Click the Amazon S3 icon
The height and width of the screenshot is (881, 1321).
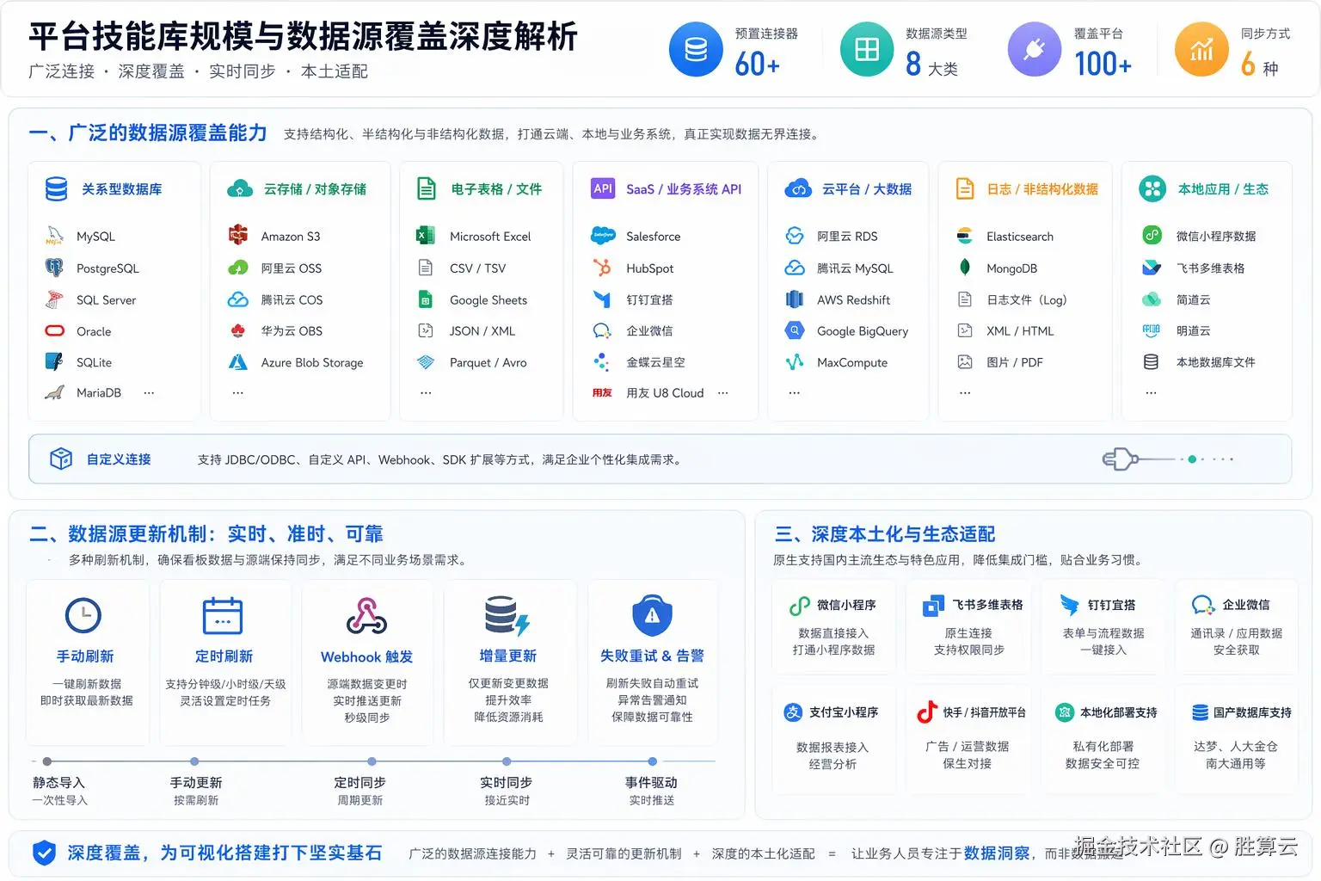[x=238, y=235]
